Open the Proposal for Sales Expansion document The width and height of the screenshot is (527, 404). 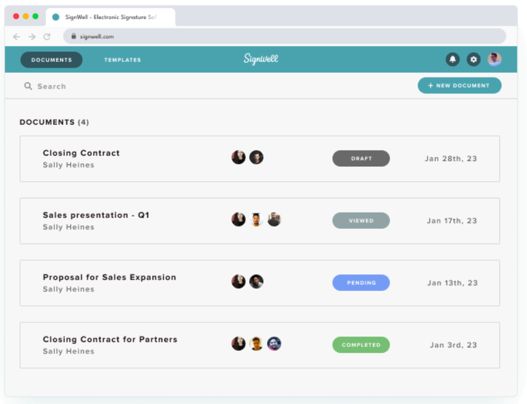(x=109, y=277)
